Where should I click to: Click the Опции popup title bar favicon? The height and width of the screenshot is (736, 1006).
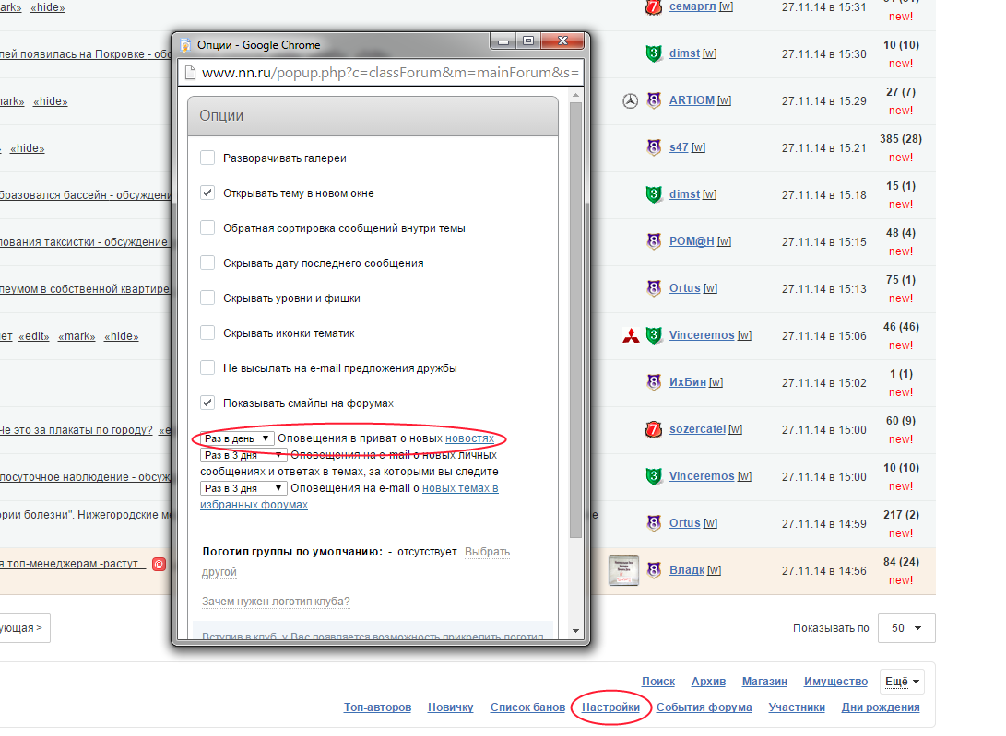(x=186, y=45)
